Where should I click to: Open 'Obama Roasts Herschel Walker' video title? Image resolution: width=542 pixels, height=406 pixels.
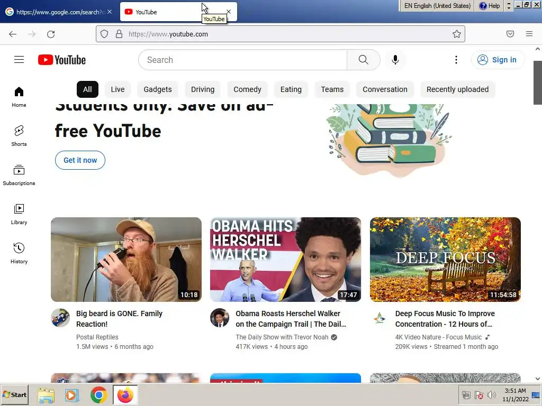(291, 319)
